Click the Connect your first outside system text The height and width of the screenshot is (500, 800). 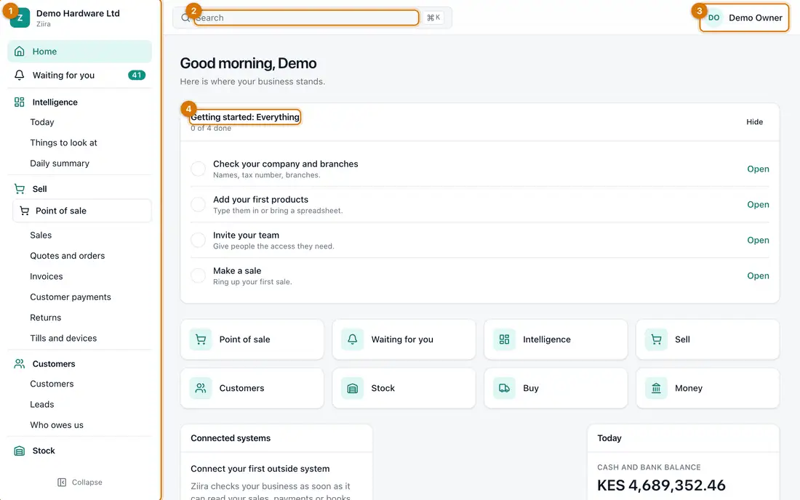coord(260,469)
